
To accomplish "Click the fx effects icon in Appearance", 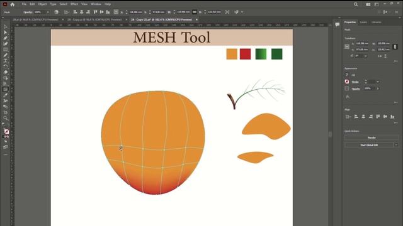I will coord(348,97).
